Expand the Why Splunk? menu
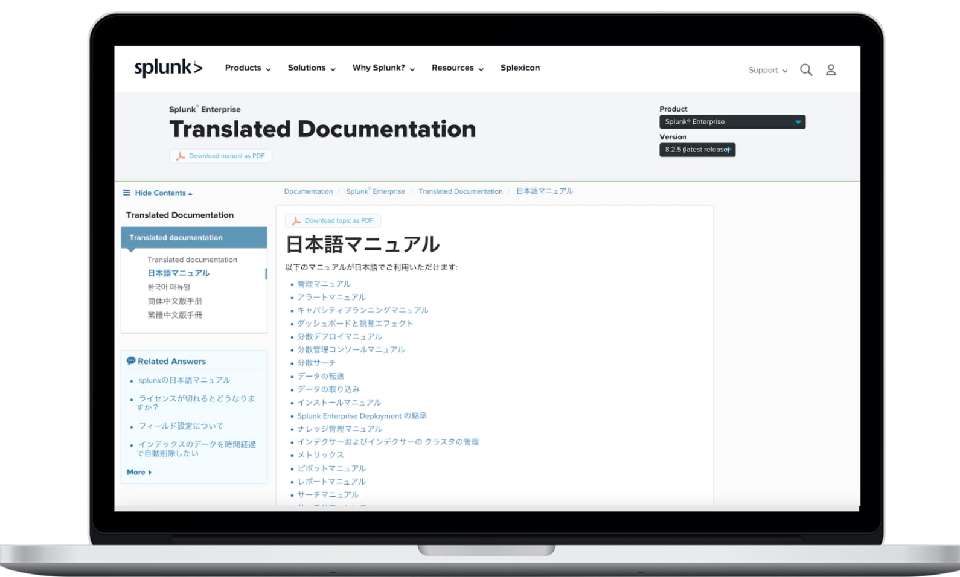This screenshot has width=960, height=577. [x=383, y=68]
